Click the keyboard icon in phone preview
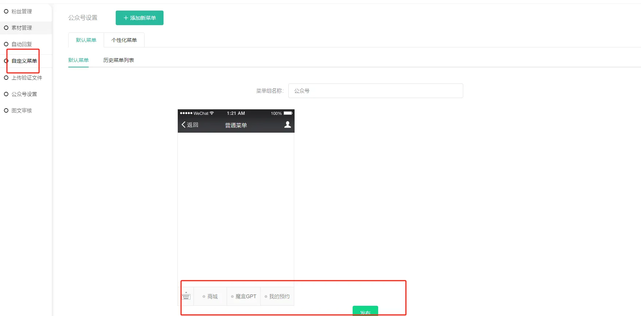 (x=186, y=296)
